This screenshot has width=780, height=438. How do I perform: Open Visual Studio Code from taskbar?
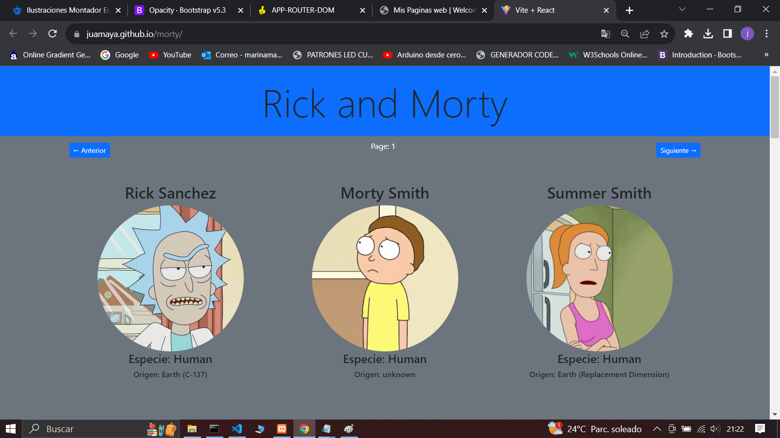[237, 429]
